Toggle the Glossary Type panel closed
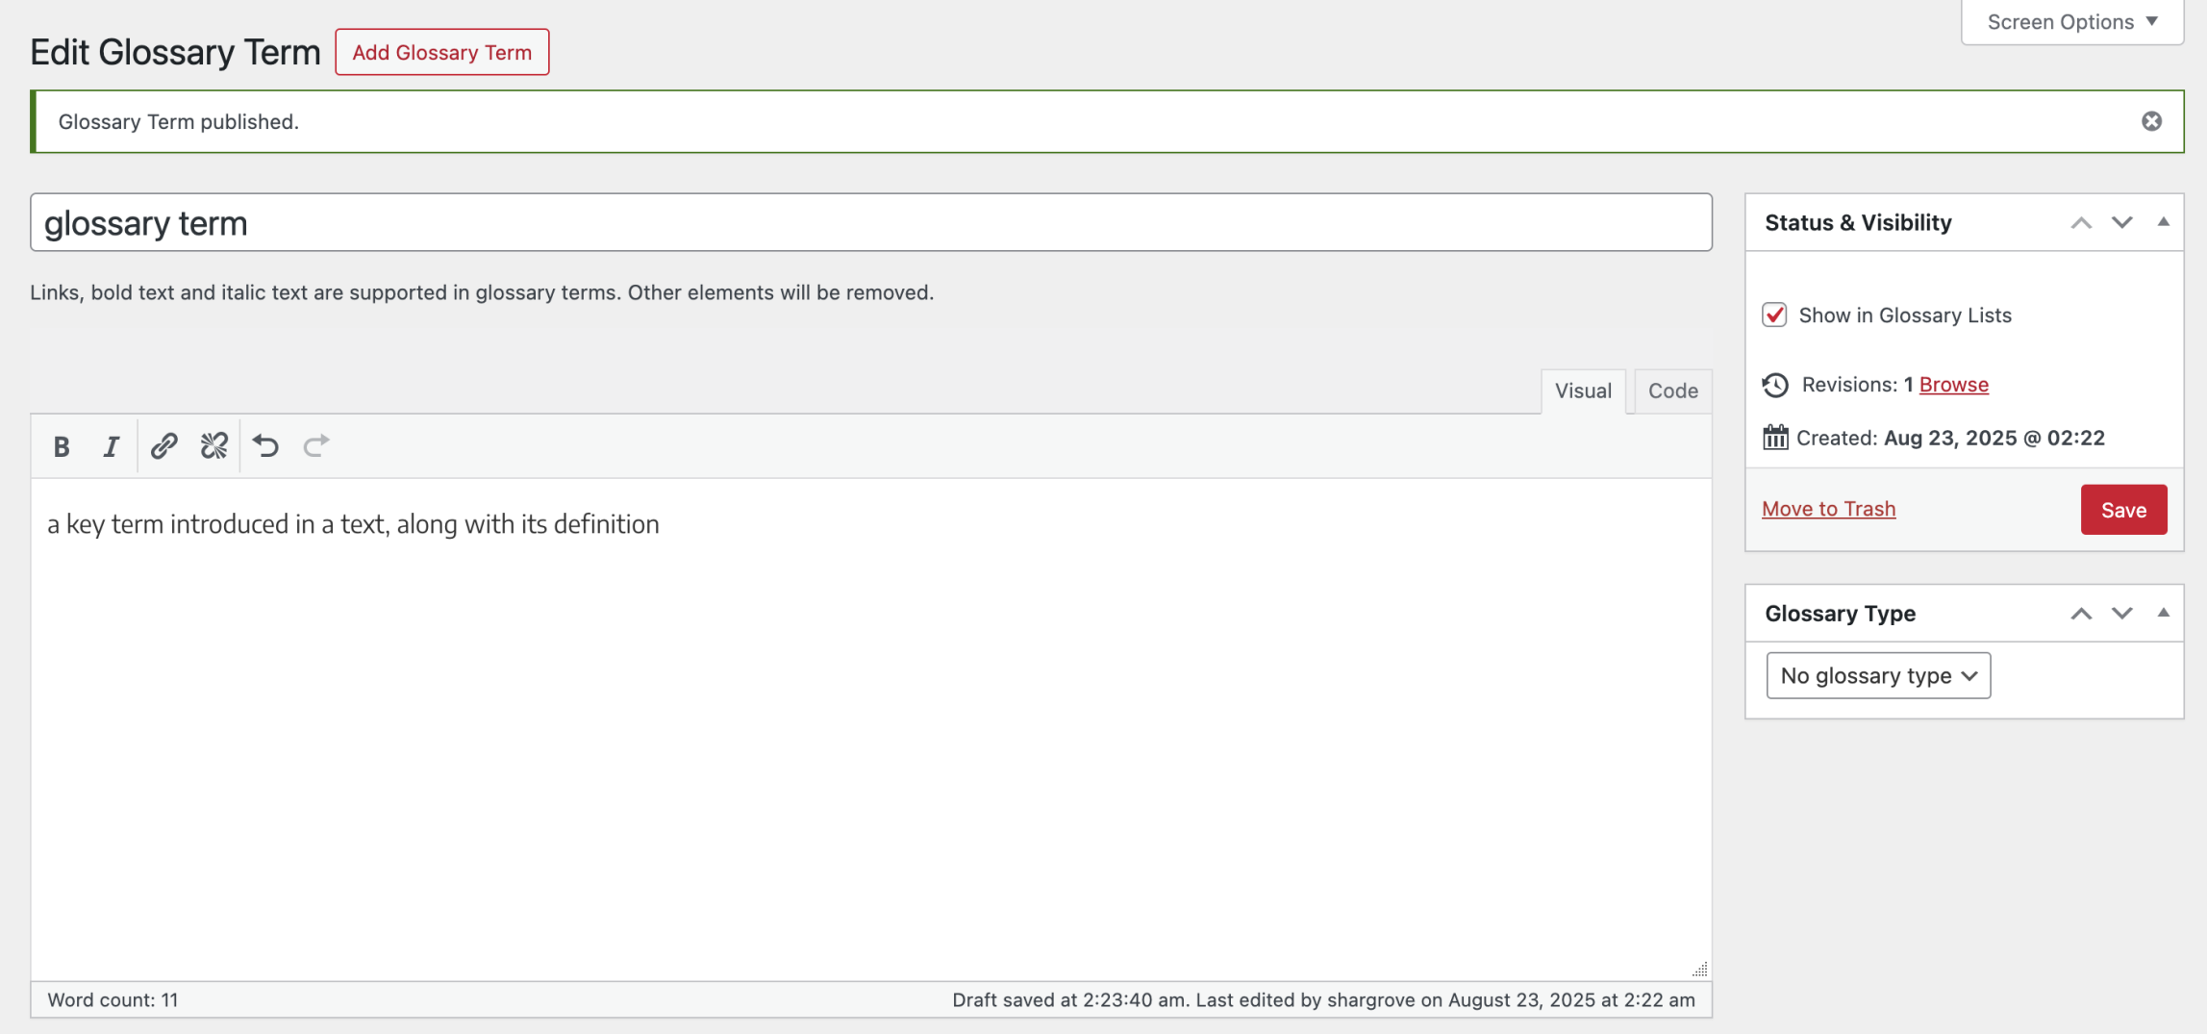This screenshot has width=2207, height=1034. point(2163,614)
